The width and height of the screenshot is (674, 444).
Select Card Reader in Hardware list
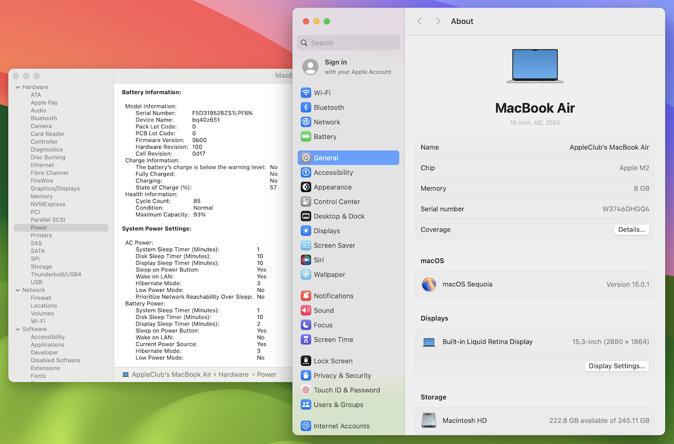click(x=47, y=134)
